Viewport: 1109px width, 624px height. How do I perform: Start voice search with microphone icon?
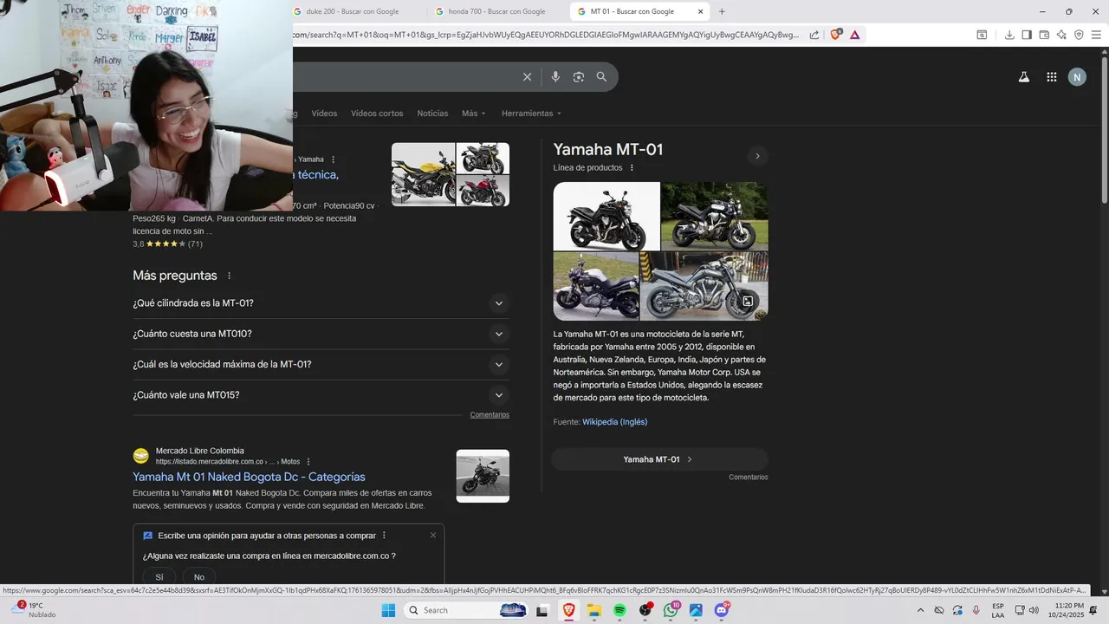point(555,77)
